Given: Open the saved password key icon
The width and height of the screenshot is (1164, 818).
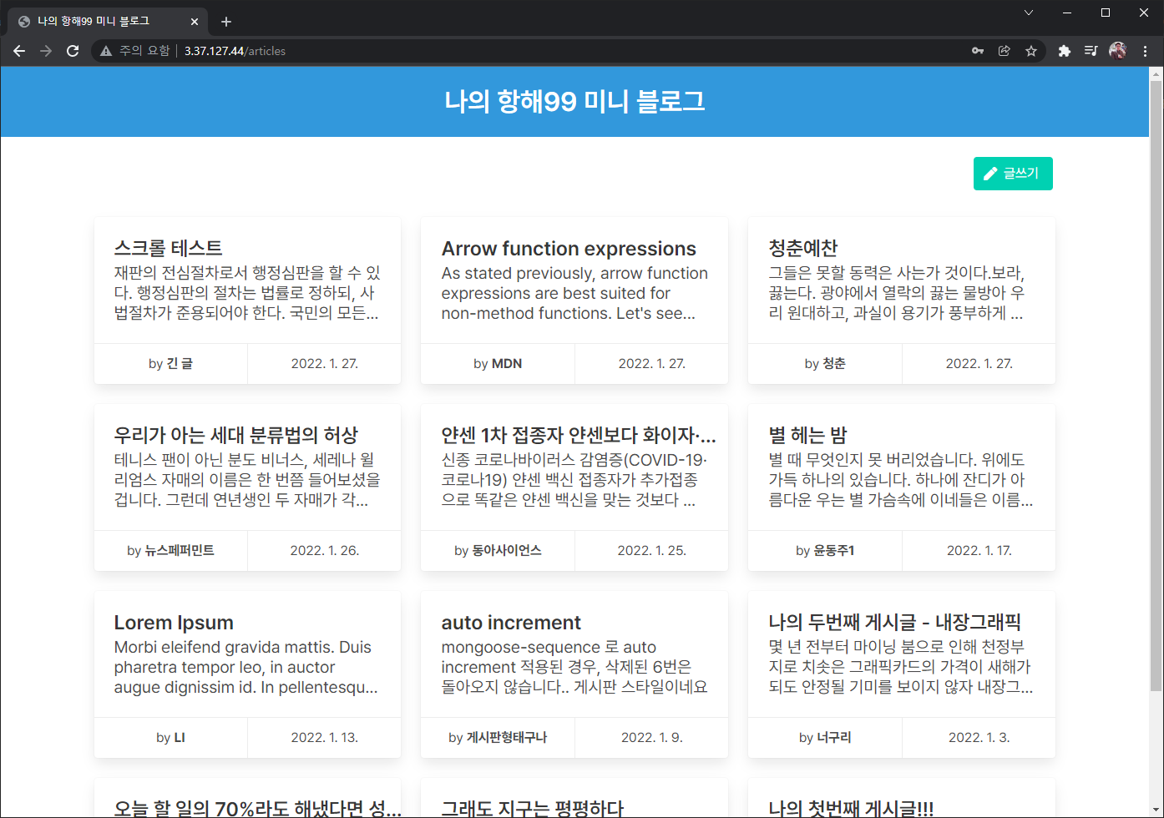Looking at the screenshot, I should tap(978, 51).
